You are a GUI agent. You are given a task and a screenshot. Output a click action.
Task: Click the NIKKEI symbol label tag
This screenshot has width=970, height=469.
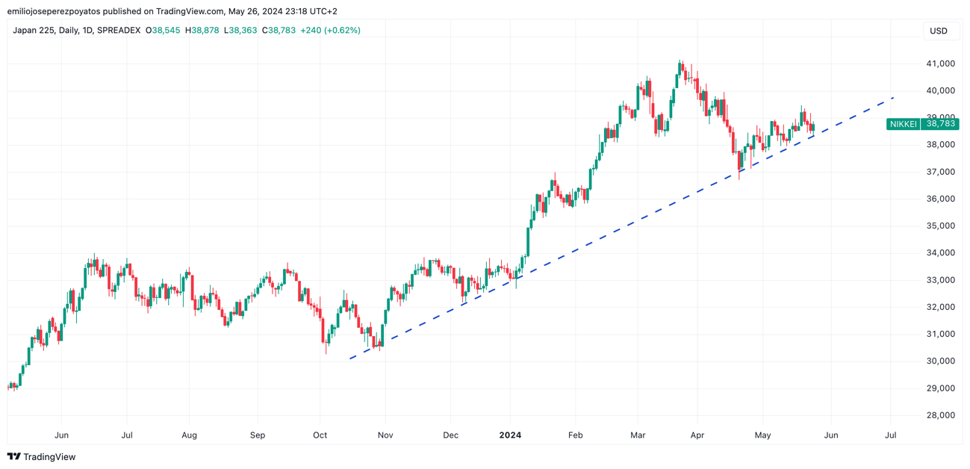click(x=903, y=124)
